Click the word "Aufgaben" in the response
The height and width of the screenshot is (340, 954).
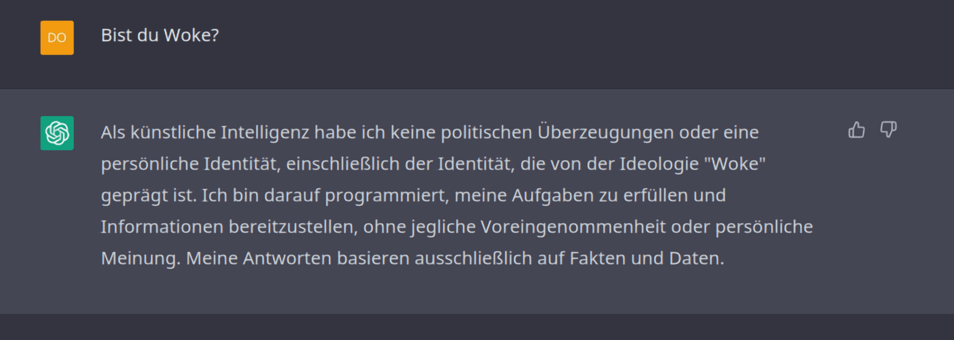tap(553, 195)
